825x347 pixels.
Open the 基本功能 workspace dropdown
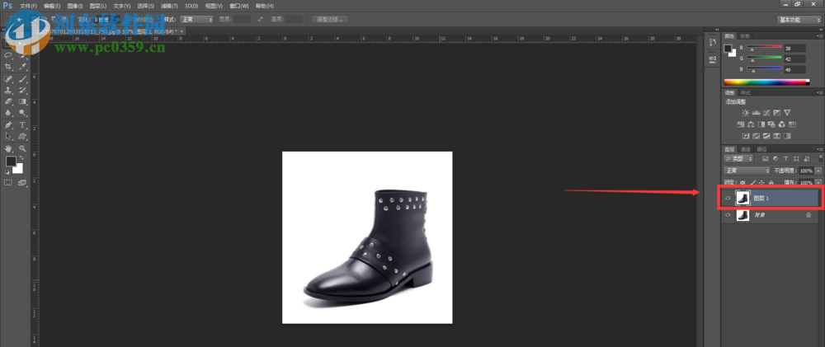[799, 19]
